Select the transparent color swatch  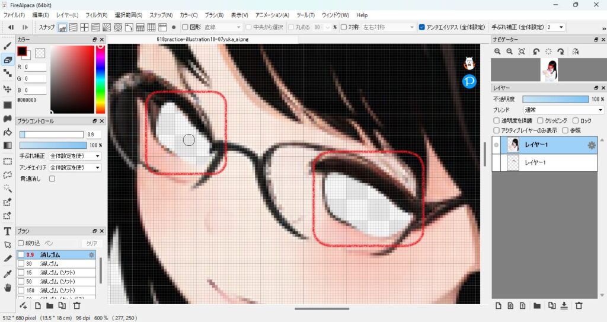tap(40, 53)
